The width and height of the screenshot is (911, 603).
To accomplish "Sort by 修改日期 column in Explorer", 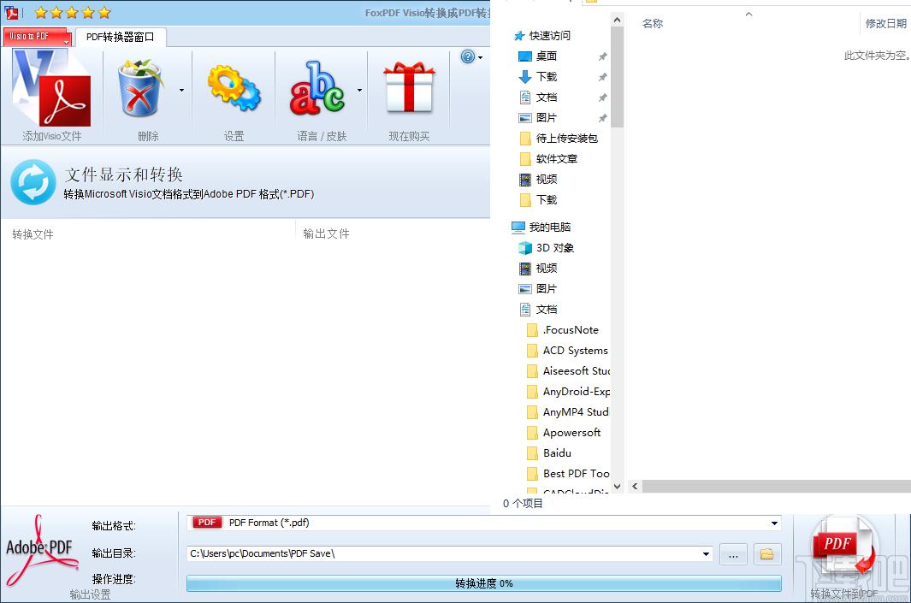I will click(885, 24).
